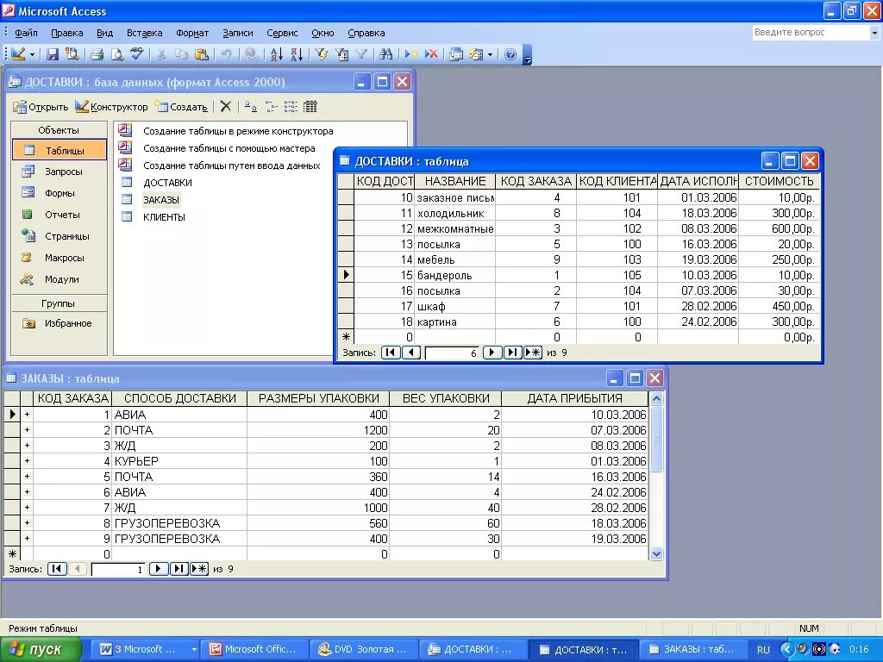Expand the plus for order 7 Ж/Д row

27,508
